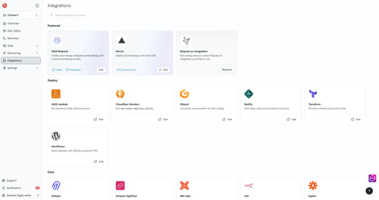Click the Gitpod icon

(184, 94)
